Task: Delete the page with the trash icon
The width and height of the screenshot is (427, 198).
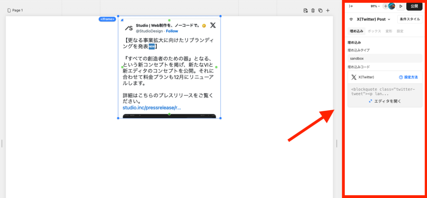Action: 313,10
